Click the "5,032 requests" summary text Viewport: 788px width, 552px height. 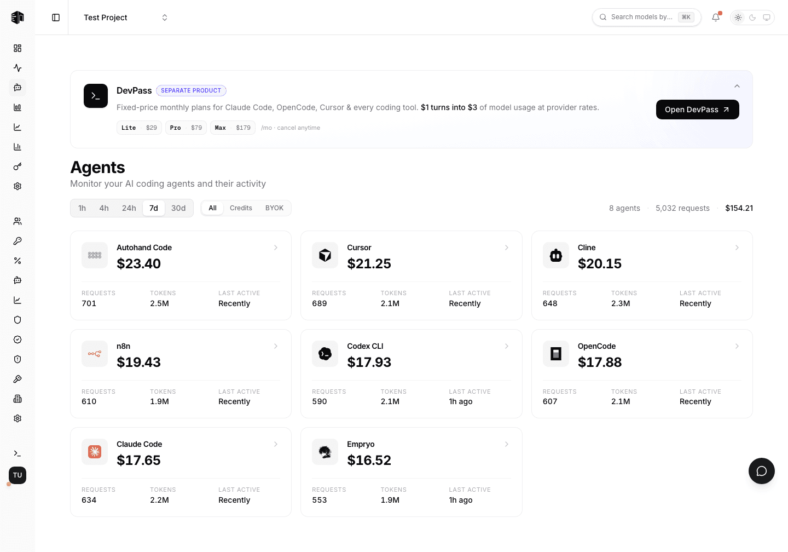pos(682,208)
